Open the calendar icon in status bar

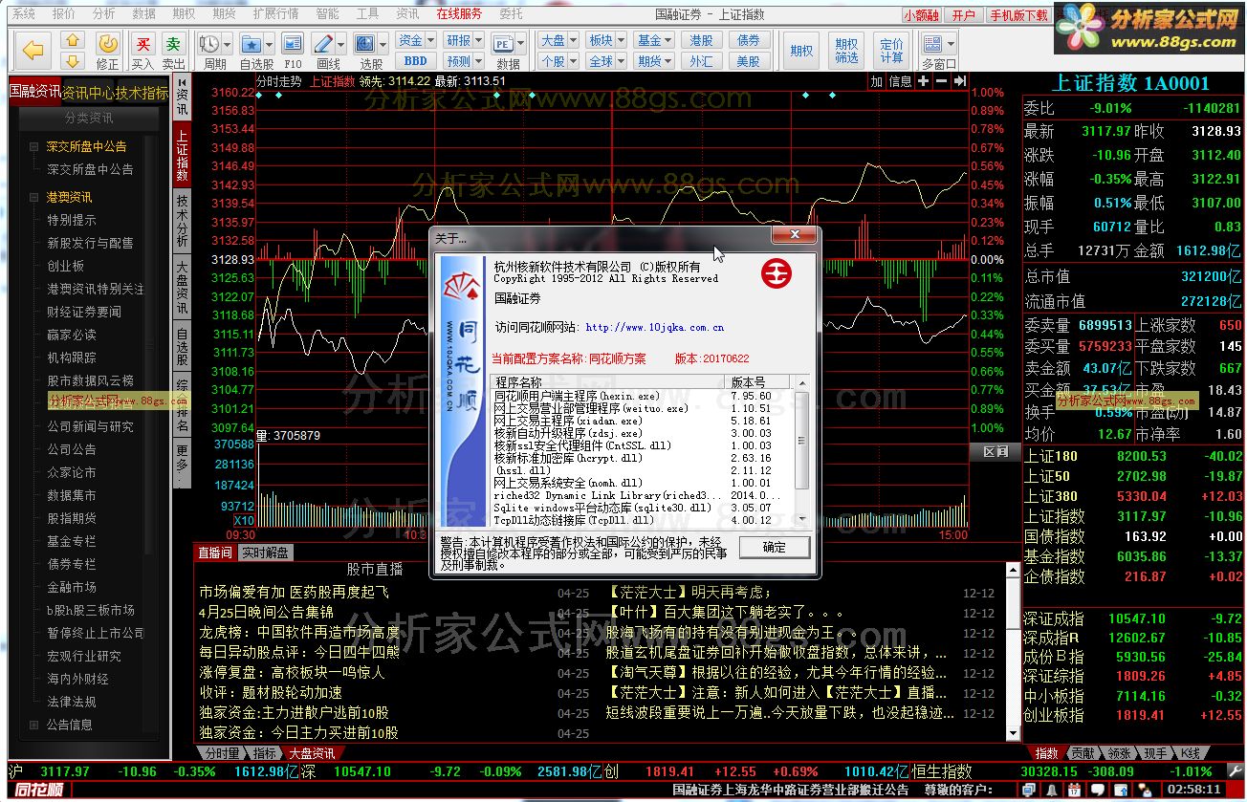click(1074, 790)
